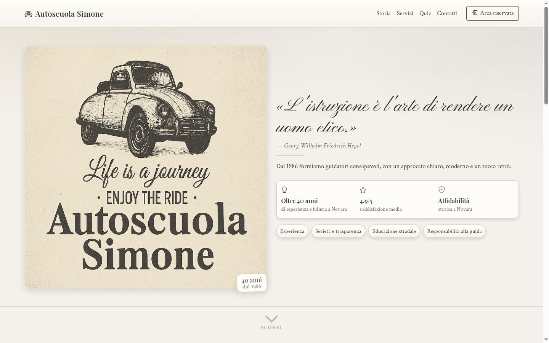Viewport: 549px width, 343px height.
Task: Click the gold chevron scroll-down arrow
Action: tap(271, 319)
